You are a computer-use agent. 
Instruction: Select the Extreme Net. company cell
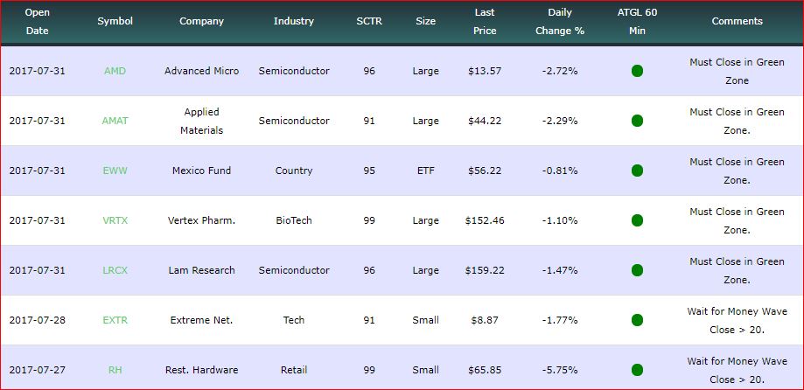point(201,320)
